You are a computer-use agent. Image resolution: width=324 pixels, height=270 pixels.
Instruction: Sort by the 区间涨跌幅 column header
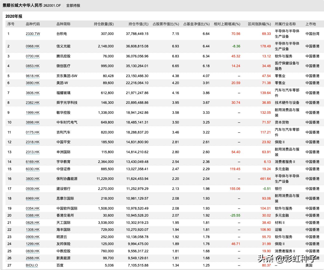[259, 24]
